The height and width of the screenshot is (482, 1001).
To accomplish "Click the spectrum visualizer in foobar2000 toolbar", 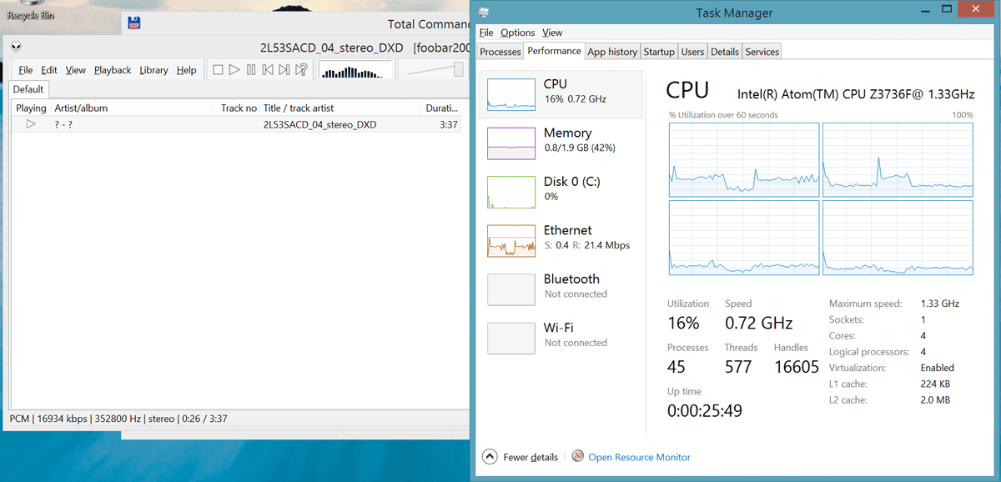I will tap(356, 70).
